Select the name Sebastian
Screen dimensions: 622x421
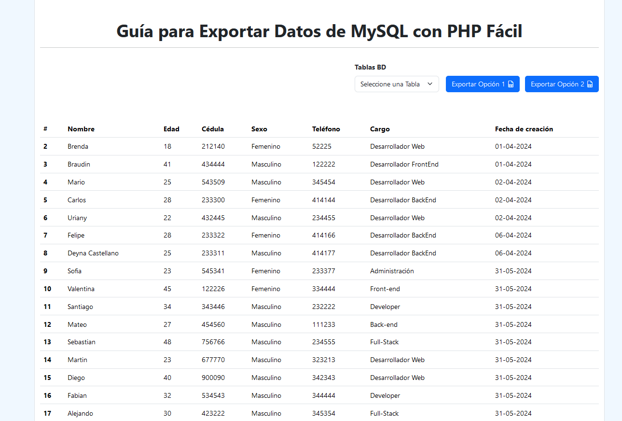[82, 342]
